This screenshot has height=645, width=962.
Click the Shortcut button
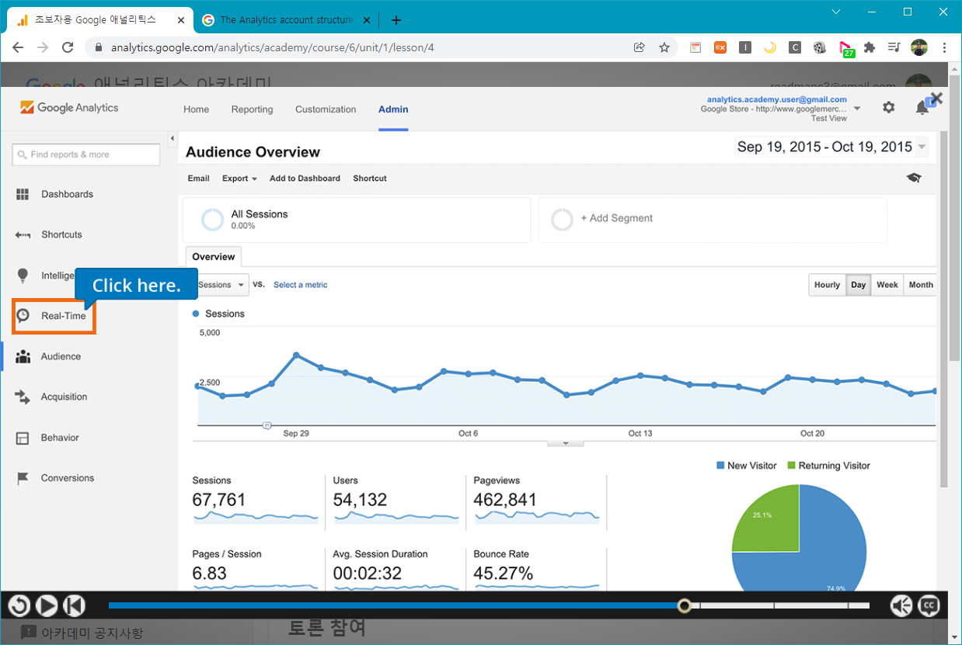click(x=370, y=179)
